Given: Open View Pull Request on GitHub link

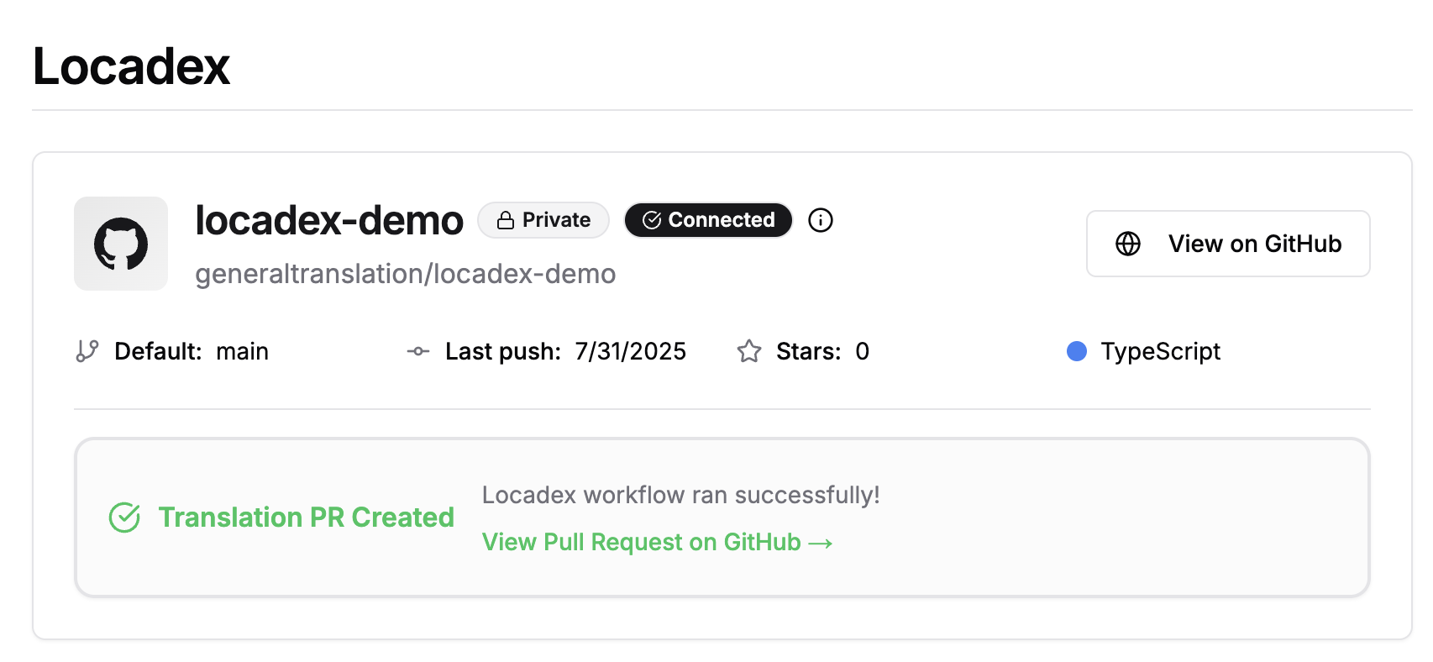Looking at the screenshot, I should point(657,542).
